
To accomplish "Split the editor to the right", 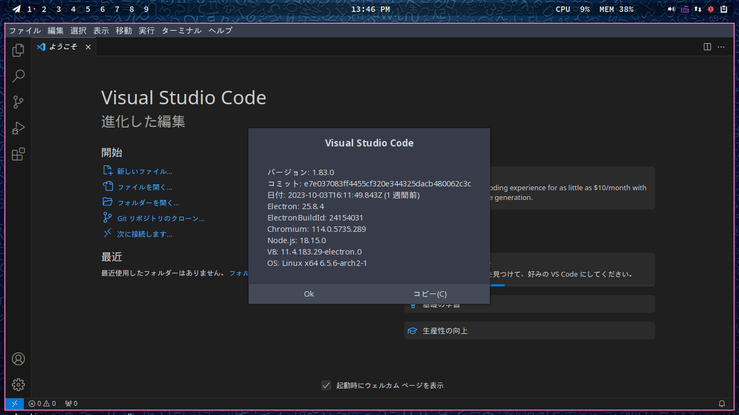I will coord(707,47).
